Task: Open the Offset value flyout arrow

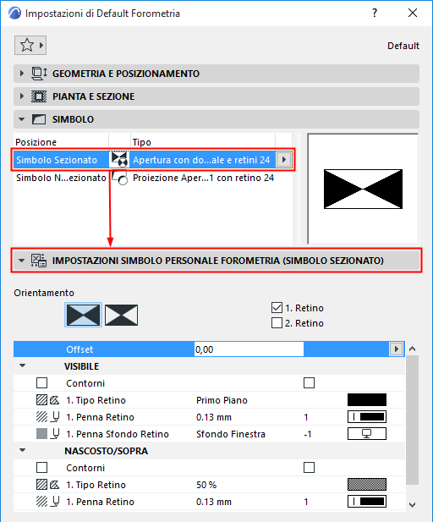Action: [396, 349]
